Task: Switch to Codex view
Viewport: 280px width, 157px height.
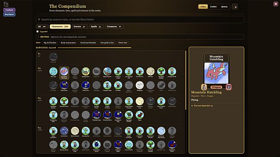Action: tap(213, 6)
